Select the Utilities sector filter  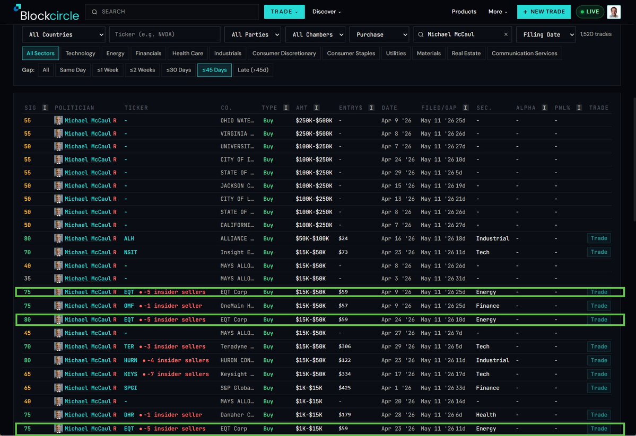396,54
